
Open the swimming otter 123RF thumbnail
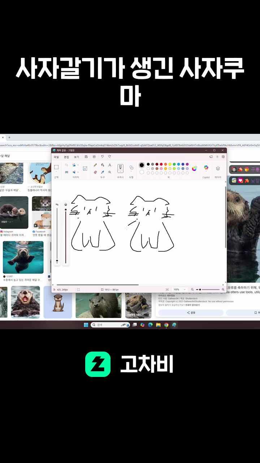23,258
